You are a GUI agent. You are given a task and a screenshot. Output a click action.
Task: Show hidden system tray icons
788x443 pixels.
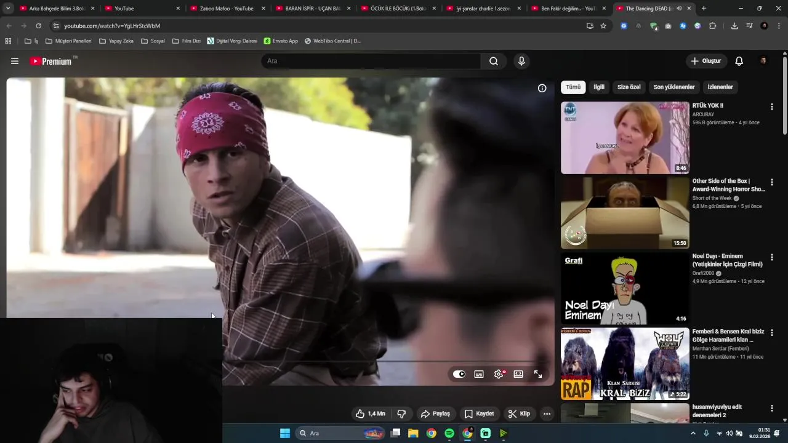693,433
